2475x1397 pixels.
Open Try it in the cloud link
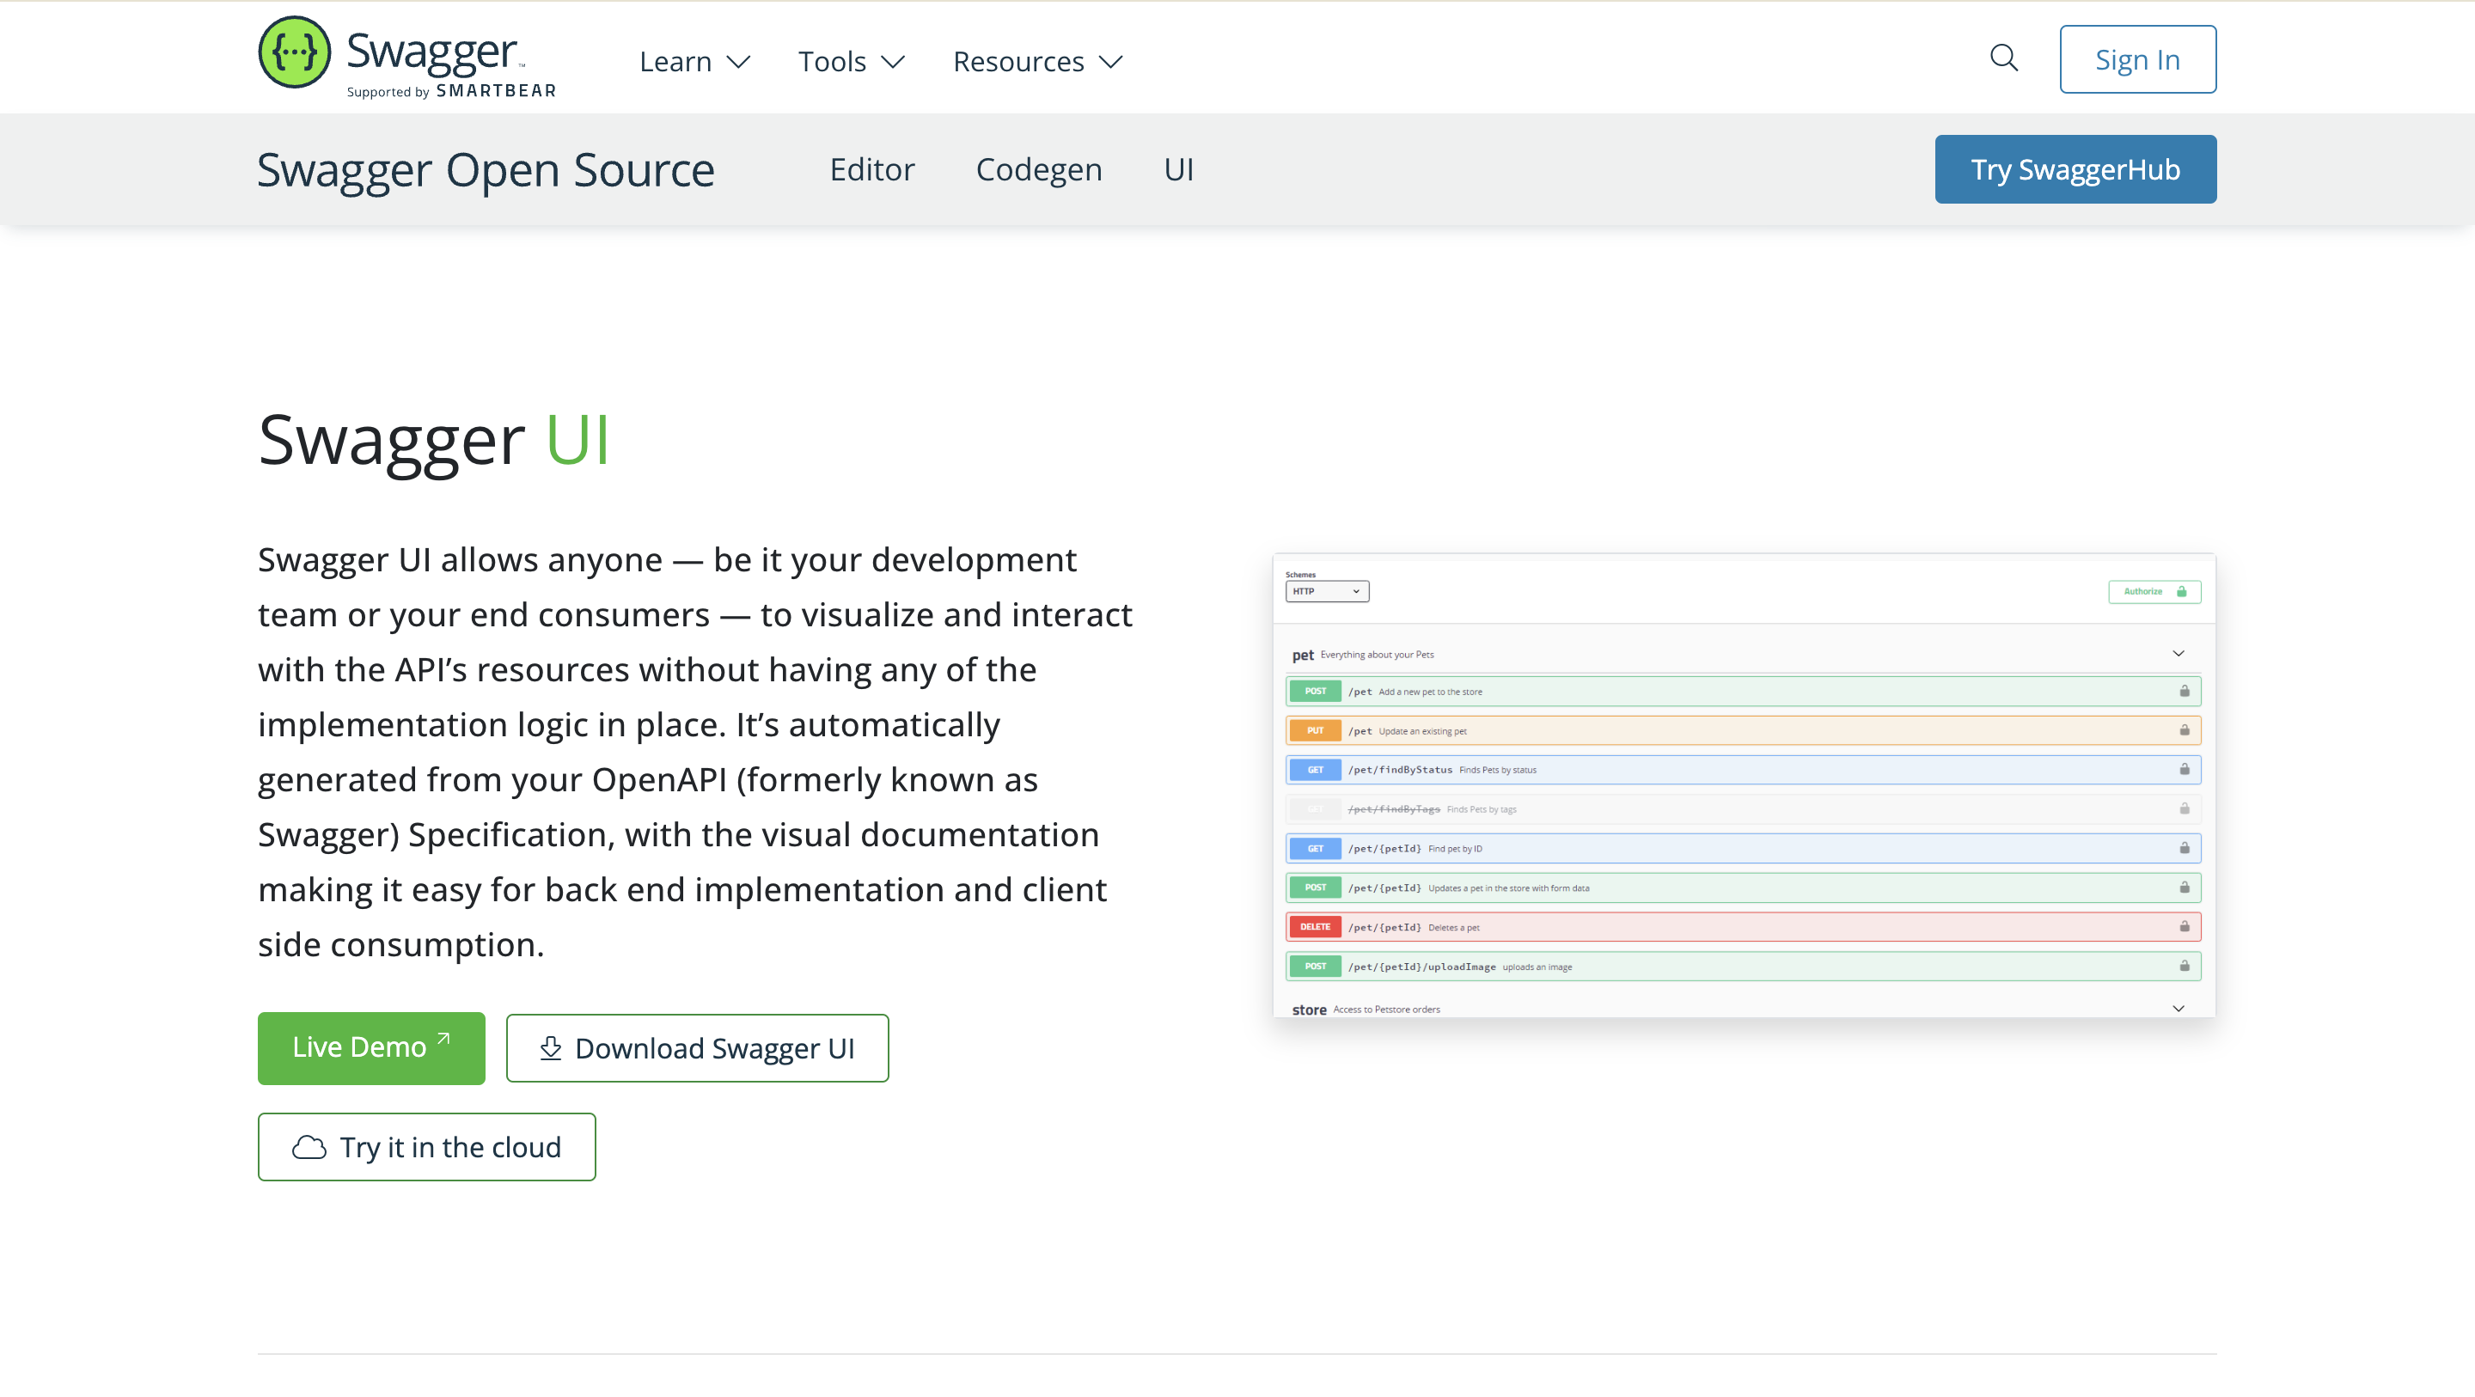426,1145
